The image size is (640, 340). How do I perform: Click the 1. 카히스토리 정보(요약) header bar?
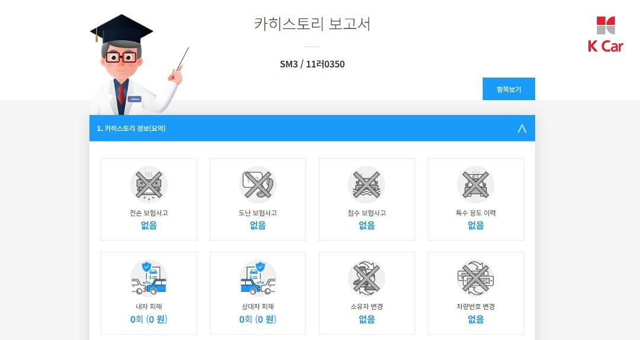pos(312,128)
